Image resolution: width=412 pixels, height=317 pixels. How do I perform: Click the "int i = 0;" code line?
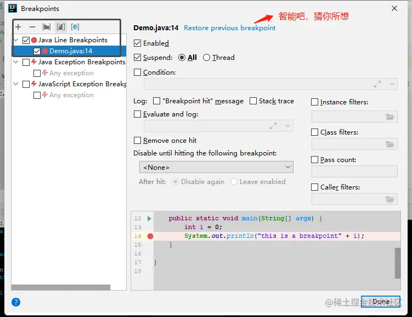203,227
